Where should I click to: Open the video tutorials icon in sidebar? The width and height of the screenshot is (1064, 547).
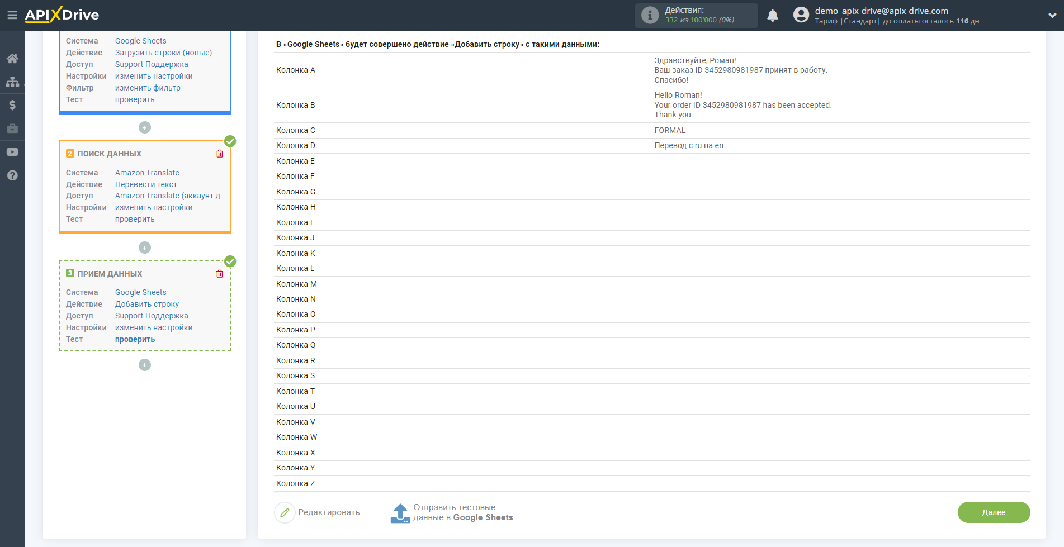click(12, 152)
